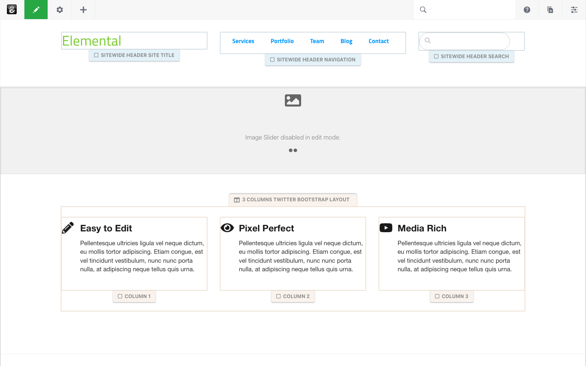Screen dimensions: 586x366
Task: Click the sitewide header search input
Action: pos(464,41)
